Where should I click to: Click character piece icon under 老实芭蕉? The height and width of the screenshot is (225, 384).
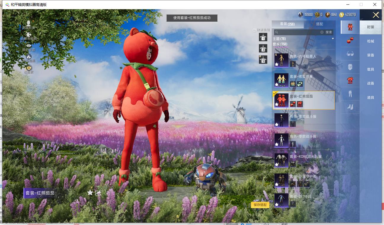click(293, 84)
